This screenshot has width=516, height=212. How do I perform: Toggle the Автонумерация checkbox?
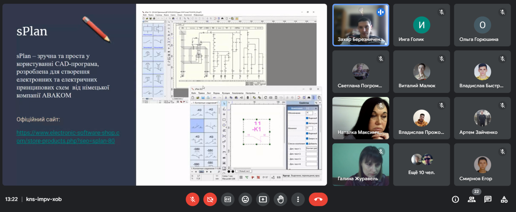[307, 123]
